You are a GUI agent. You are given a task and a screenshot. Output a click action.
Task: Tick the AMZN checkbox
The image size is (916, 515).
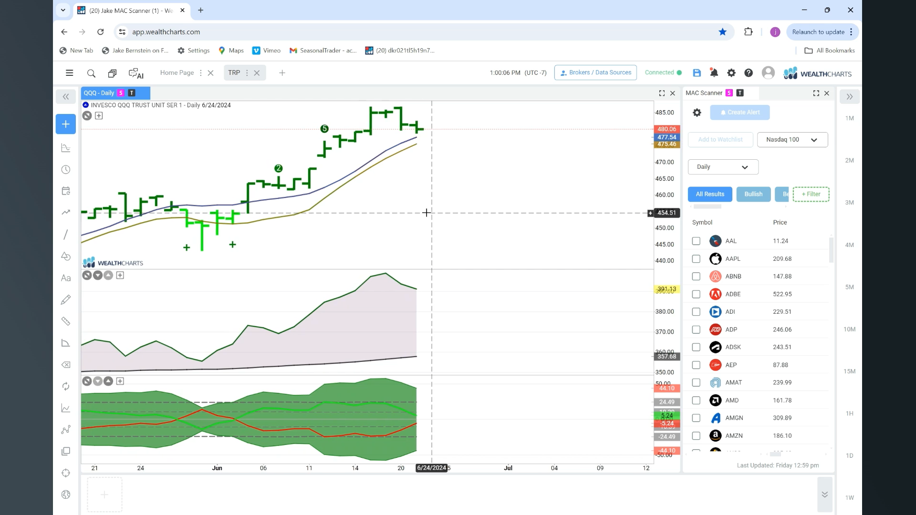[x=696, y=436]
